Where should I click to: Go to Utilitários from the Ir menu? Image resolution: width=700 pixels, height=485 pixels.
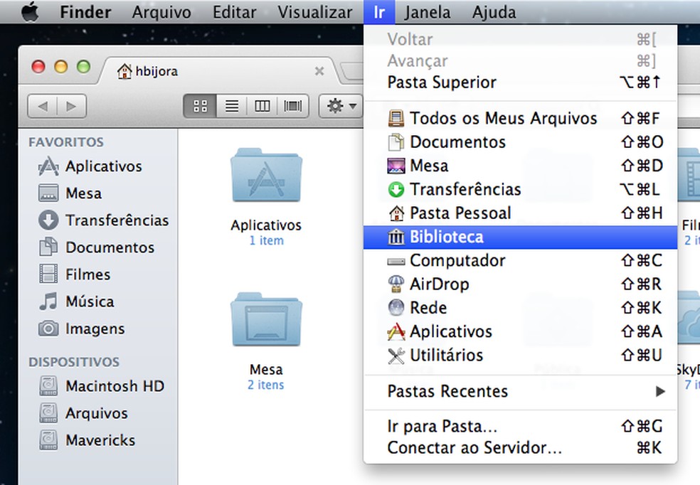521,355
